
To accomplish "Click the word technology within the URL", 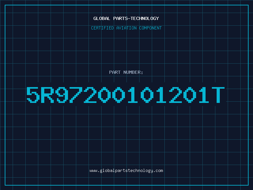I will click(x=139, y=171).
